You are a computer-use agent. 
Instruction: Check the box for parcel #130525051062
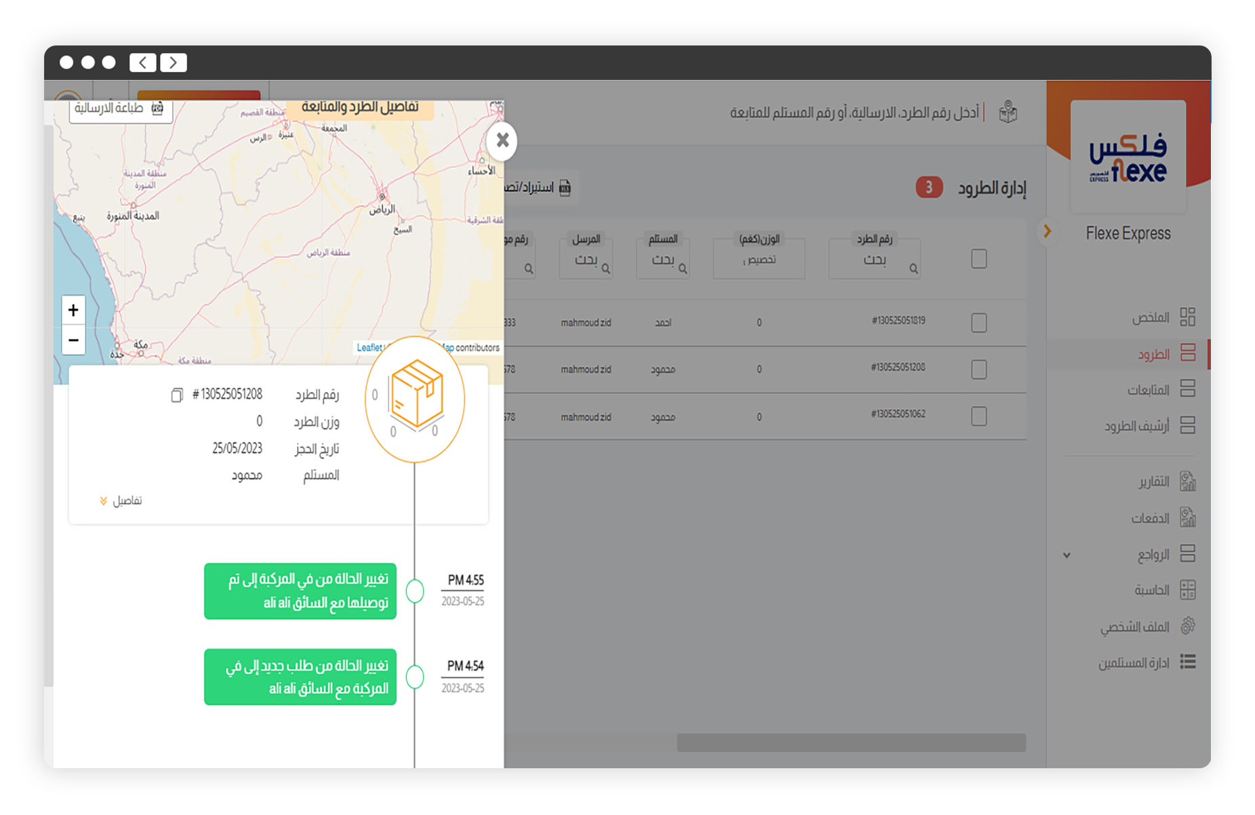coord(978,416)
